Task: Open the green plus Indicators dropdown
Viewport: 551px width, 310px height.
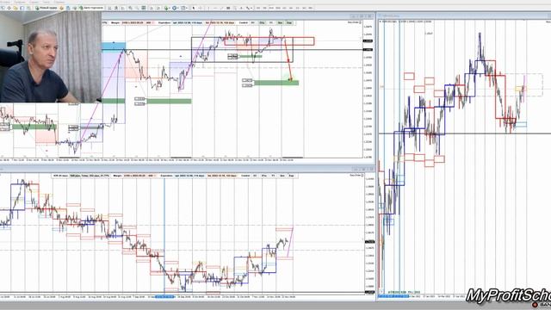Action: point(167,8)
